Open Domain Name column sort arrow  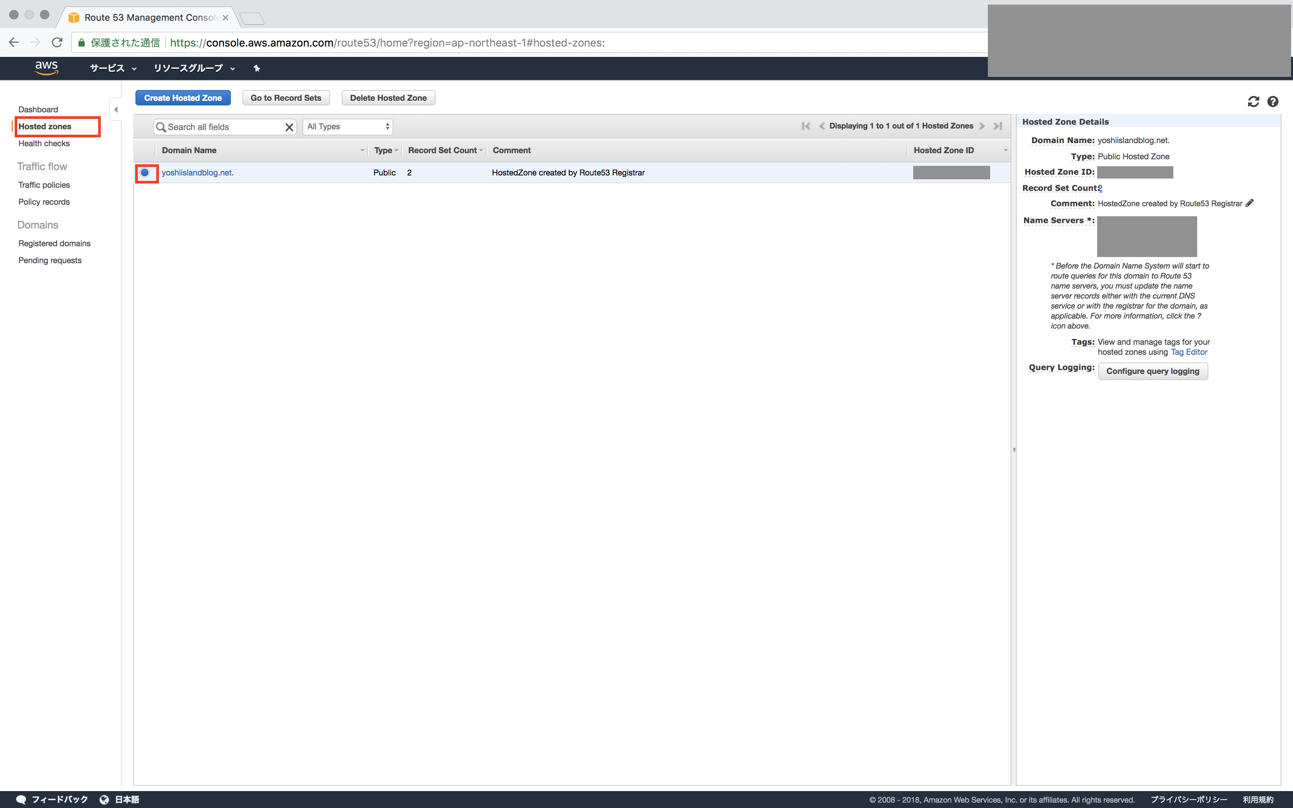tap(362, 151)
